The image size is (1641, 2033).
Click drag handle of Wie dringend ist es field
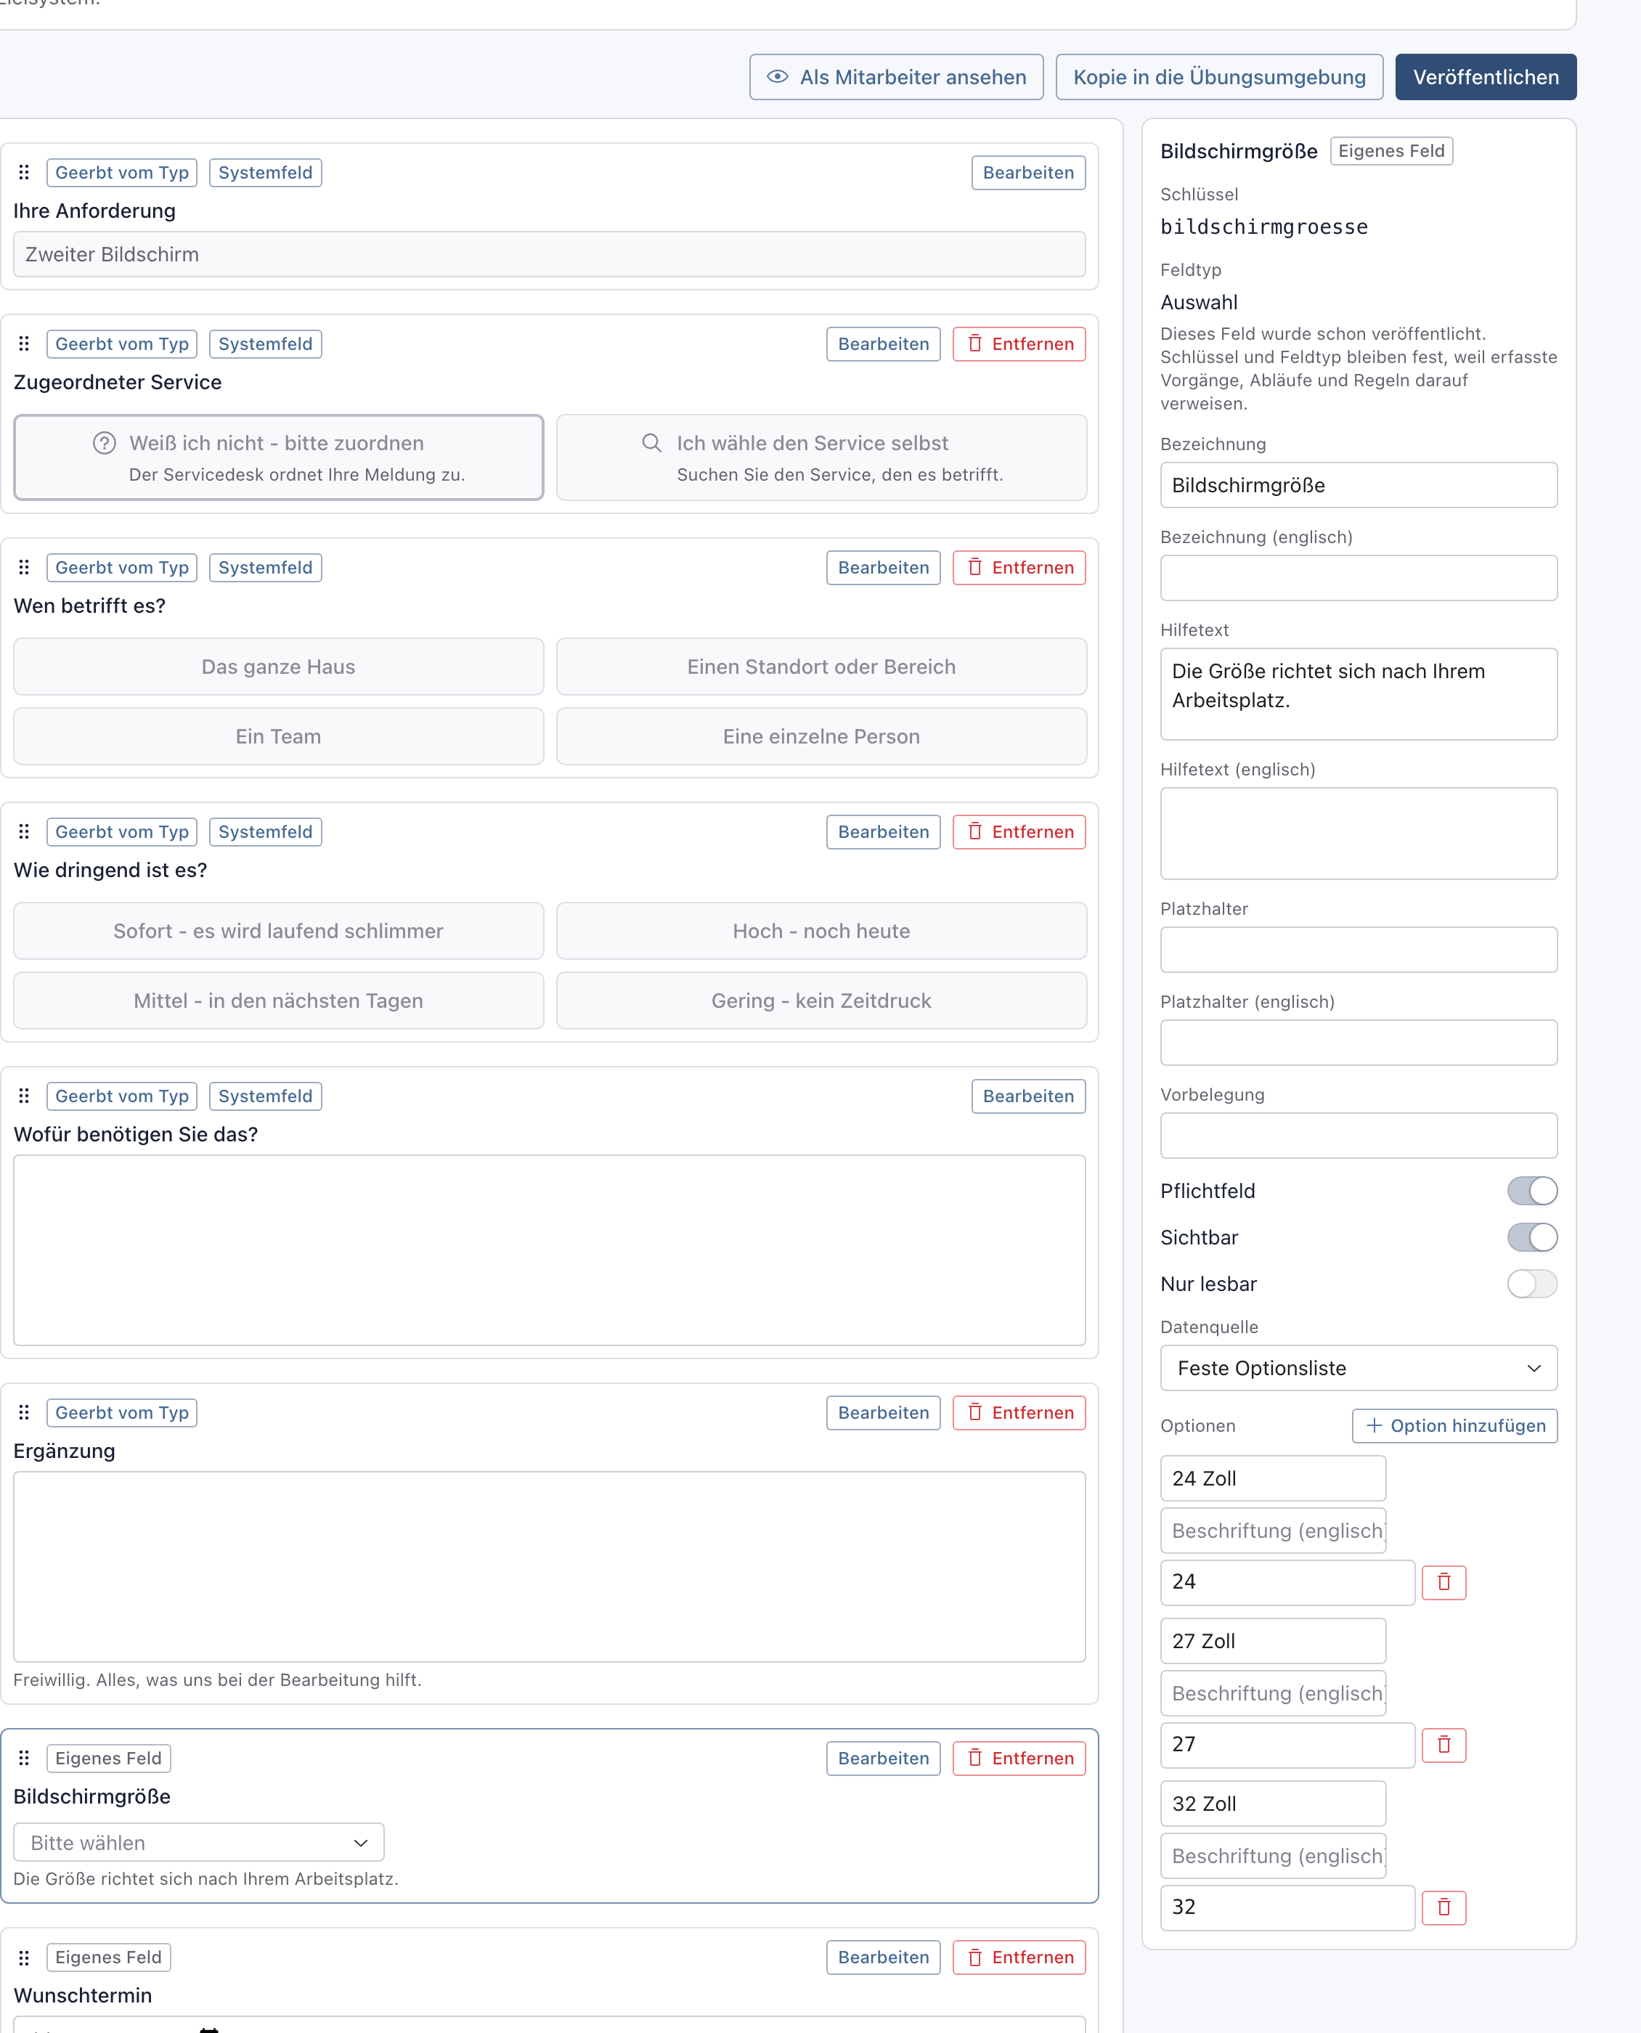pyautogui.click(x=25, y=832)
